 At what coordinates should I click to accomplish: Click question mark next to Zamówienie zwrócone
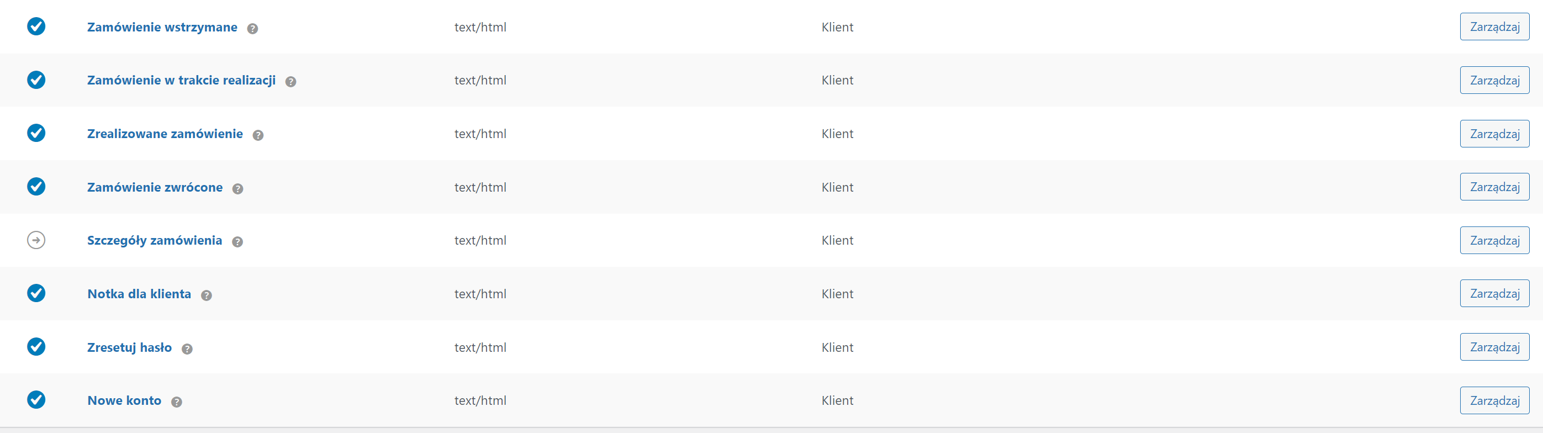pos(238,189)
